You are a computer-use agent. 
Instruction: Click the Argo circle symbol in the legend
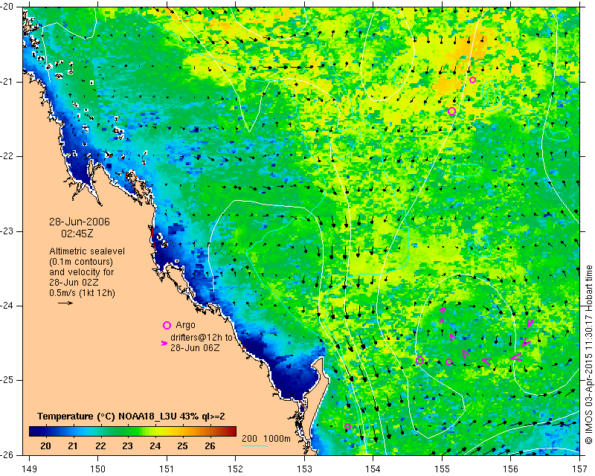click(167, 325)
